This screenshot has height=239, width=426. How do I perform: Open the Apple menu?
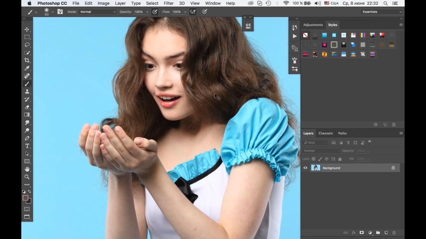29,3
